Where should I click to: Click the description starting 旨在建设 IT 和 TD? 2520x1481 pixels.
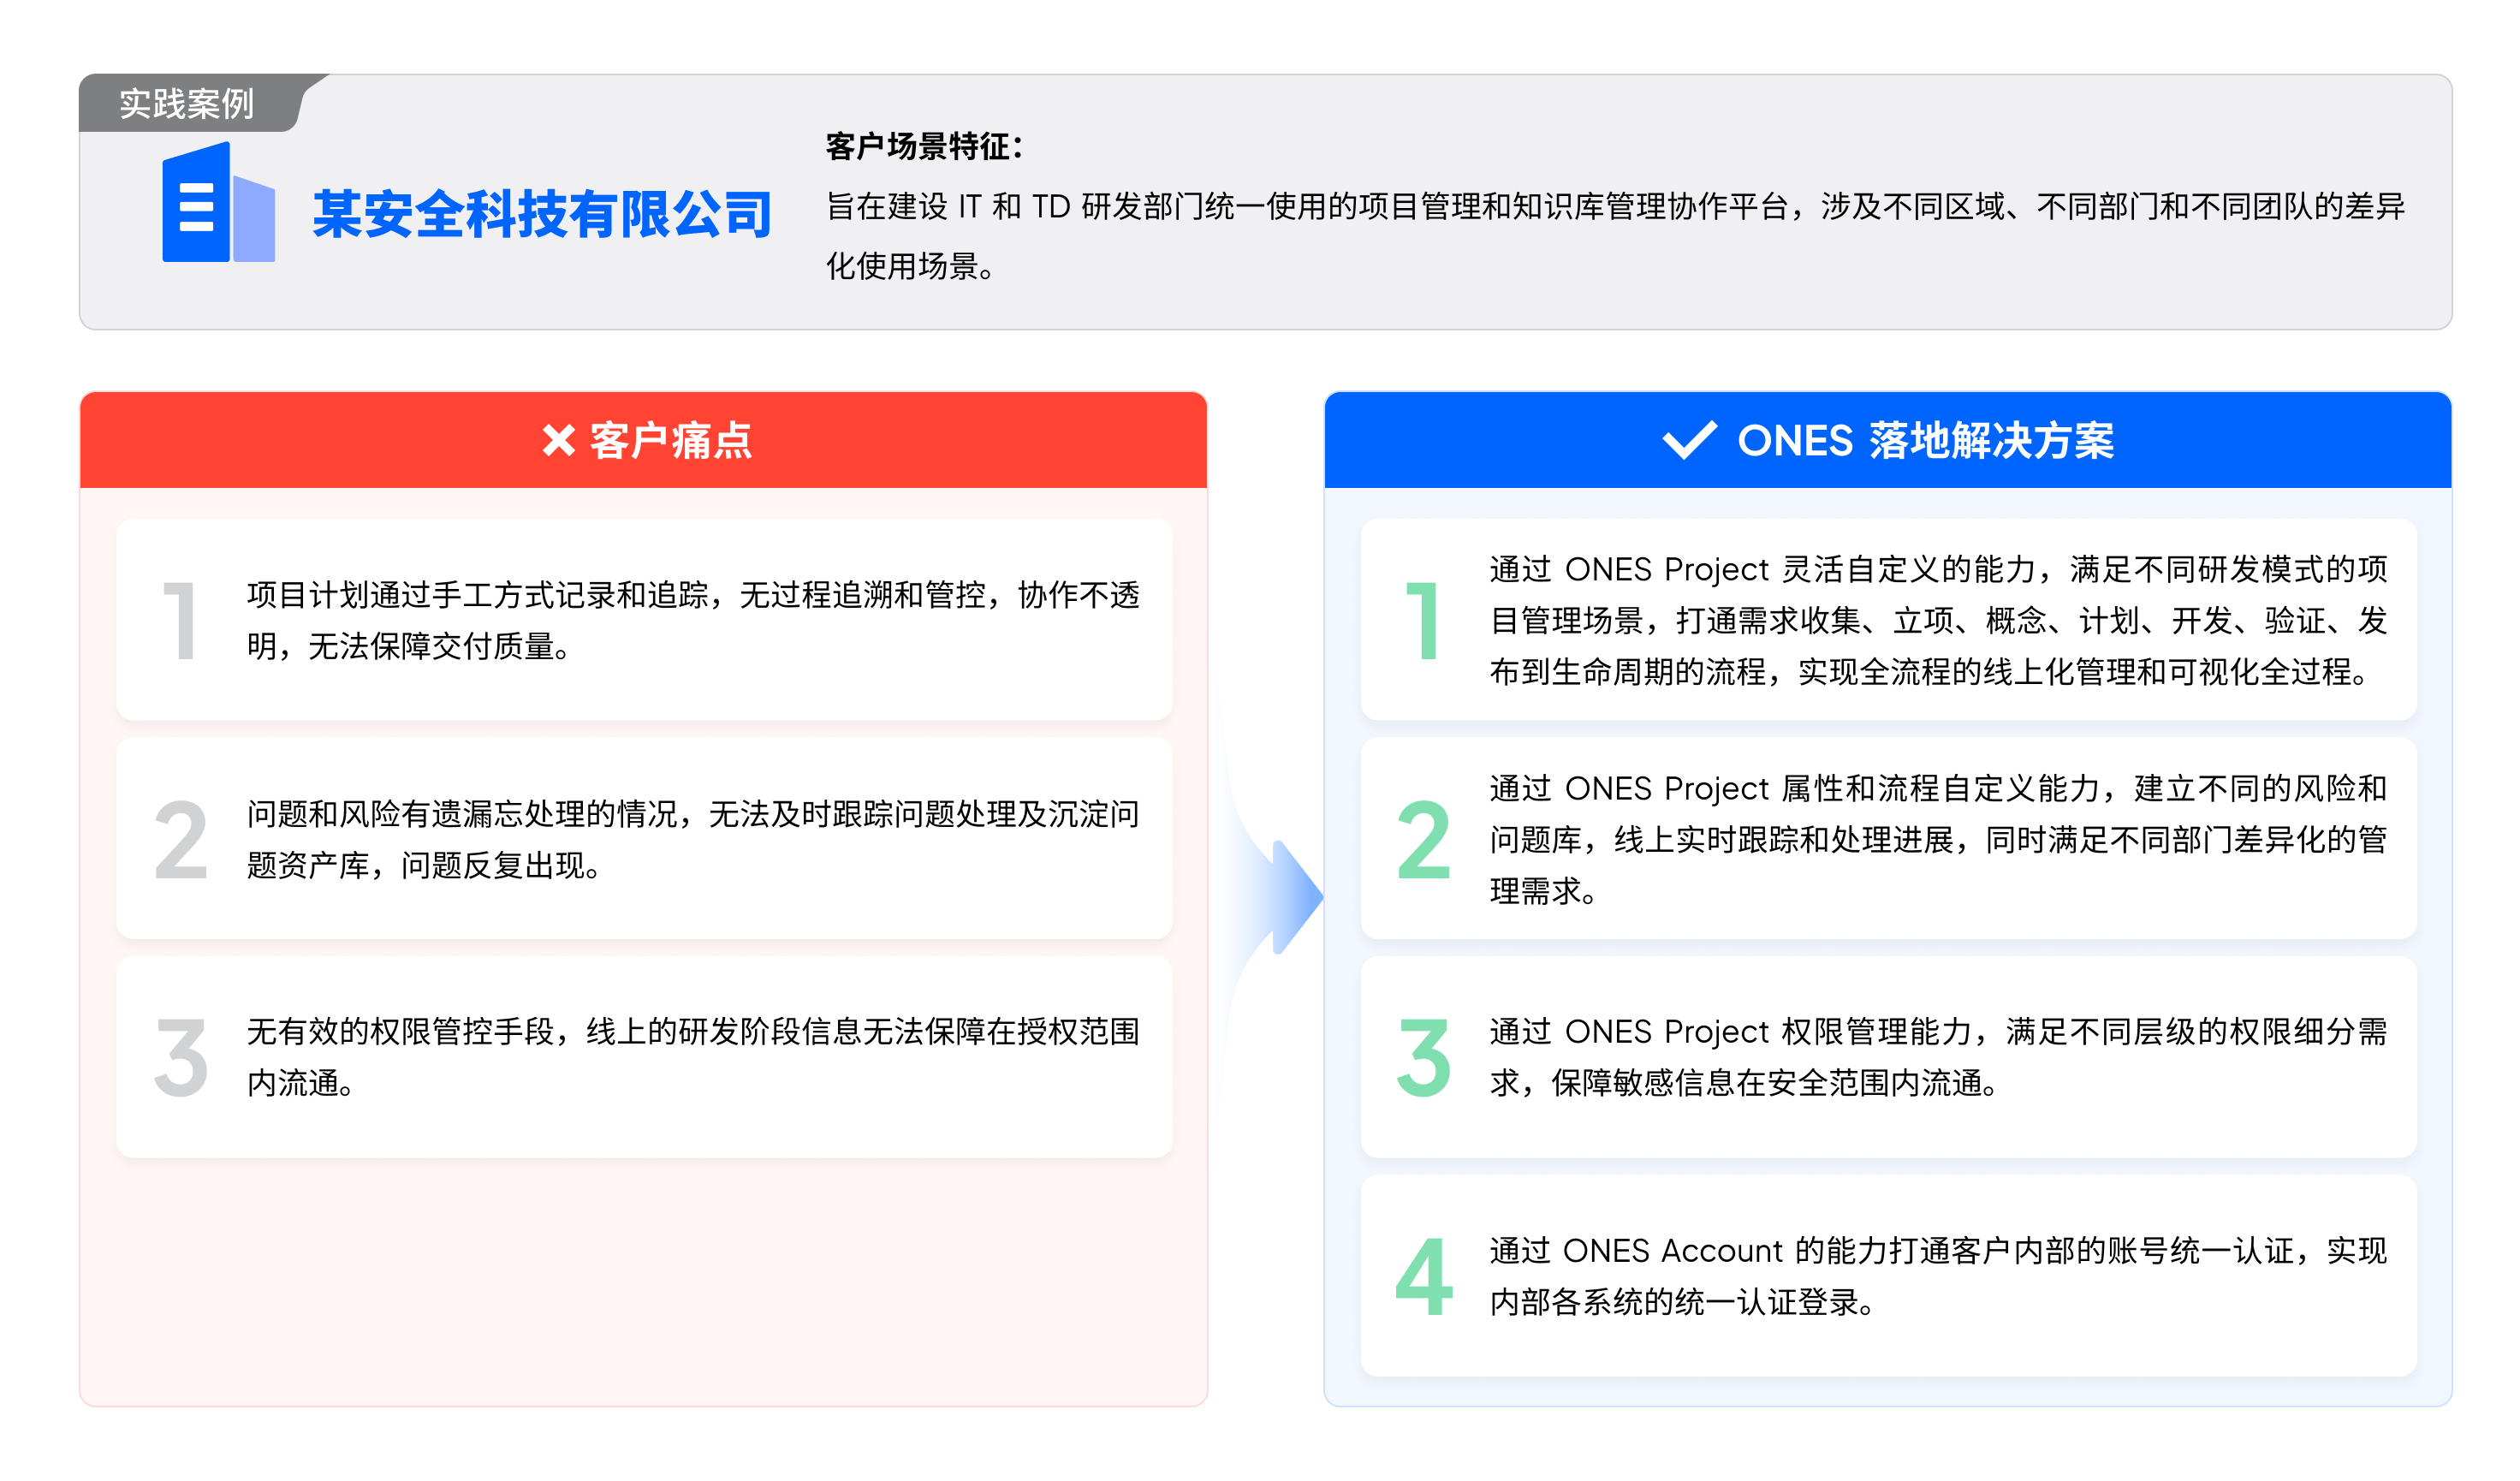(x=1615, y=236)
